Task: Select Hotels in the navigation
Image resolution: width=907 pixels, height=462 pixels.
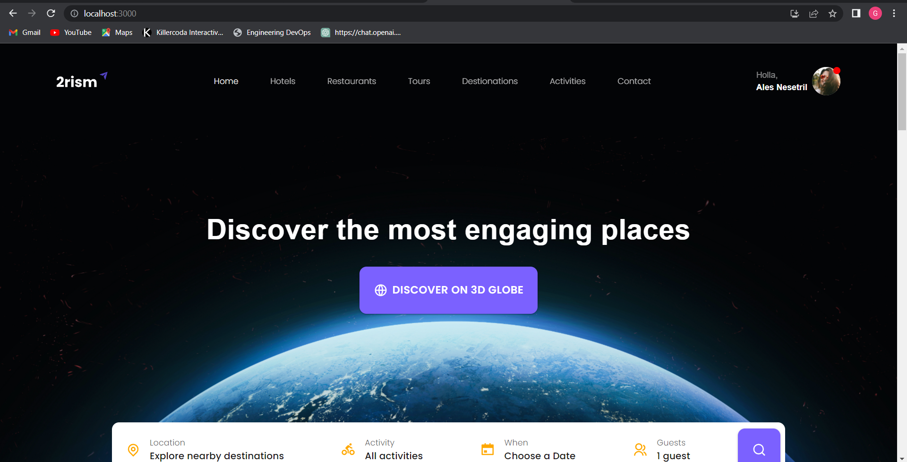Action: pos(282,81)
